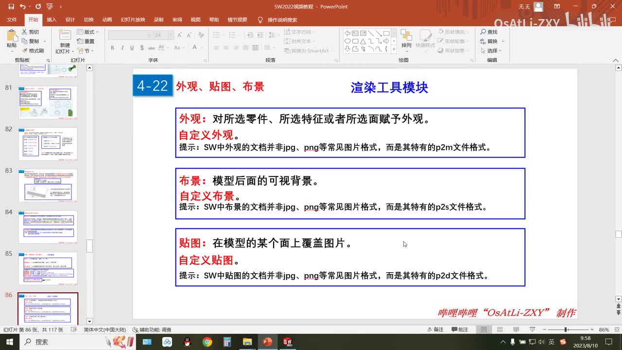Open the QQ penguin taskbar icon

click(x=188, y=342)
